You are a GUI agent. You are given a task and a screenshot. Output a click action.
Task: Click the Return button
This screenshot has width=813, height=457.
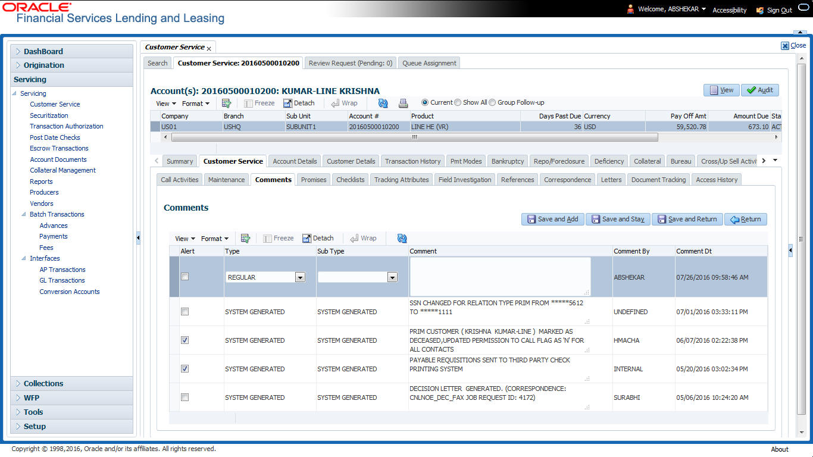[x=746, y=219]
